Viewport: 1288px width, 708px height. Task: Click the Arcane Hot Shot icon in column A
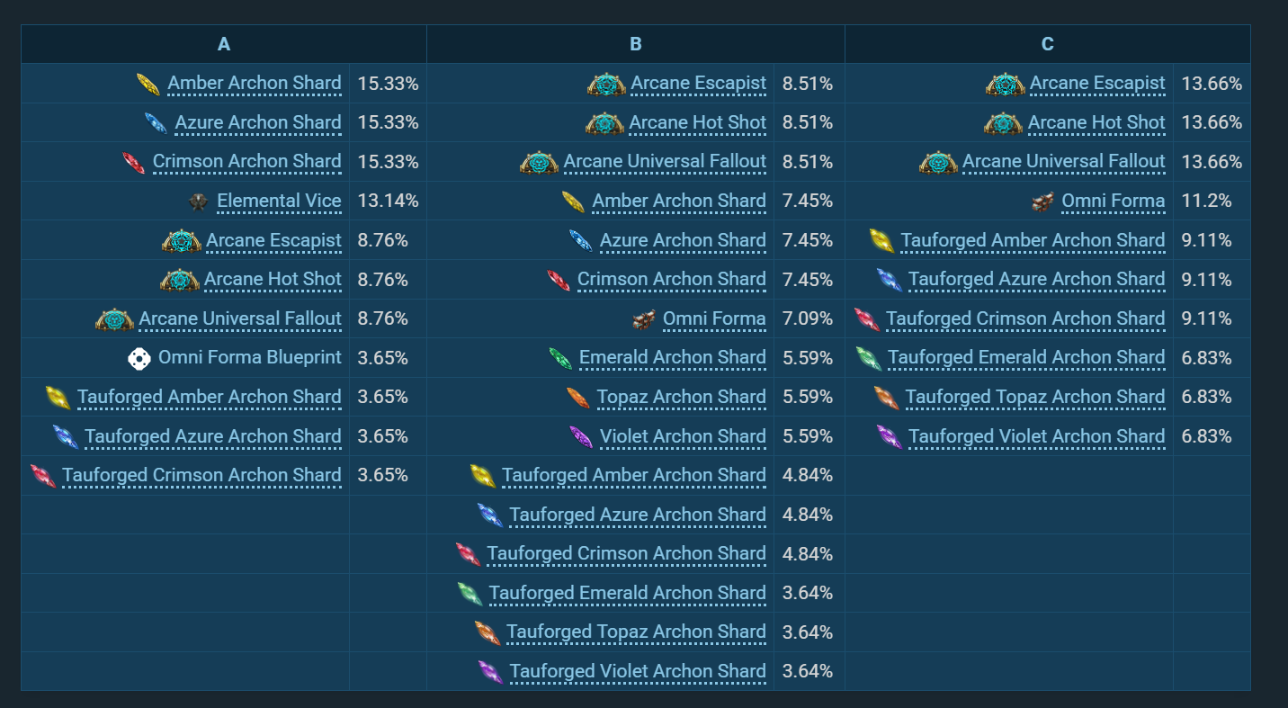179,280
